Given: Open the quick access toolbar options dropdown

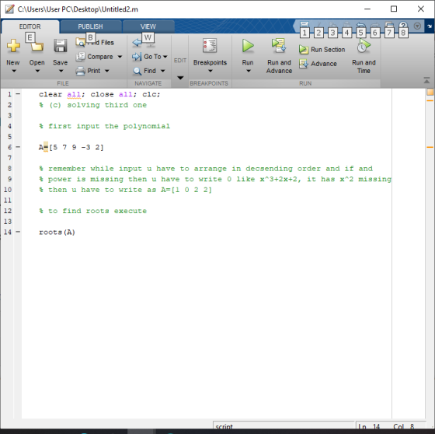Looking at the screenshot, I should point(417,26).
